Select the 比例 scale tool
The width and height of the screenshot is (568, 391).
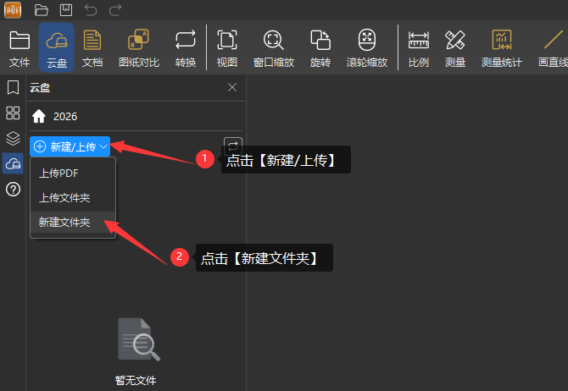[418, 47]
